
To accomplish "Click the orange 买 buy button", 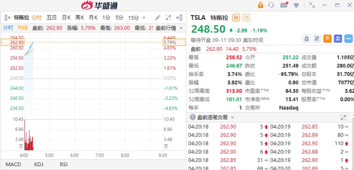I will tap(328, 39).
